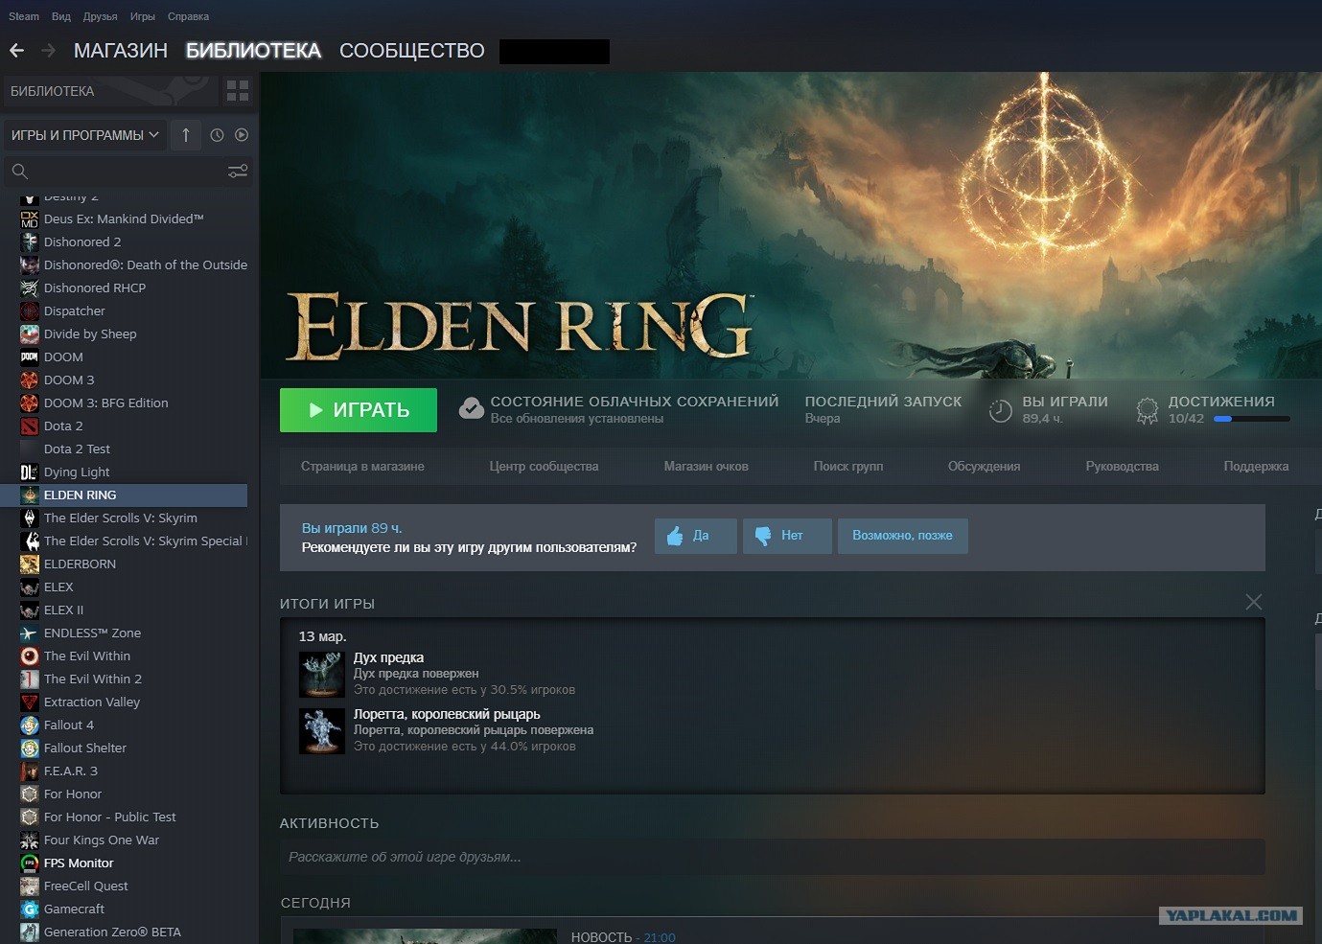The width and height of the screenshot is (1322, 944).
Task: Go back with the left arrow
Action: tap(16, 50)
